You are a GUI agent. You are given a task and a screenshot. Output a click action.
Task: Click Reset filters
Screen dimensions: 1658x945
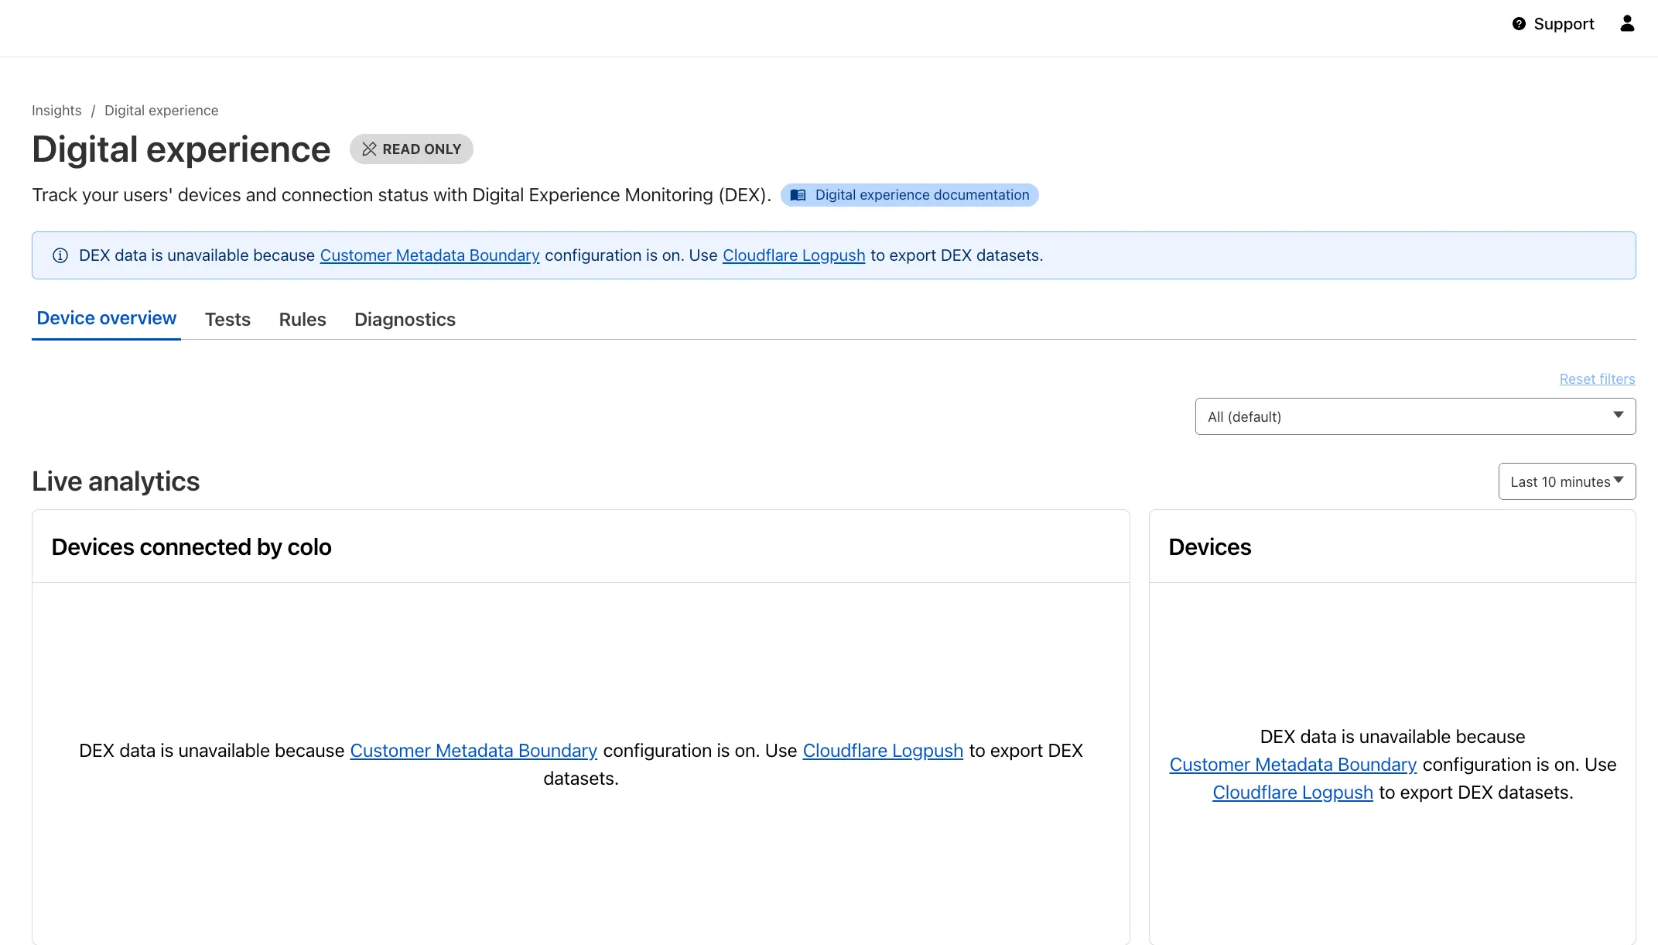[1597, 378]
